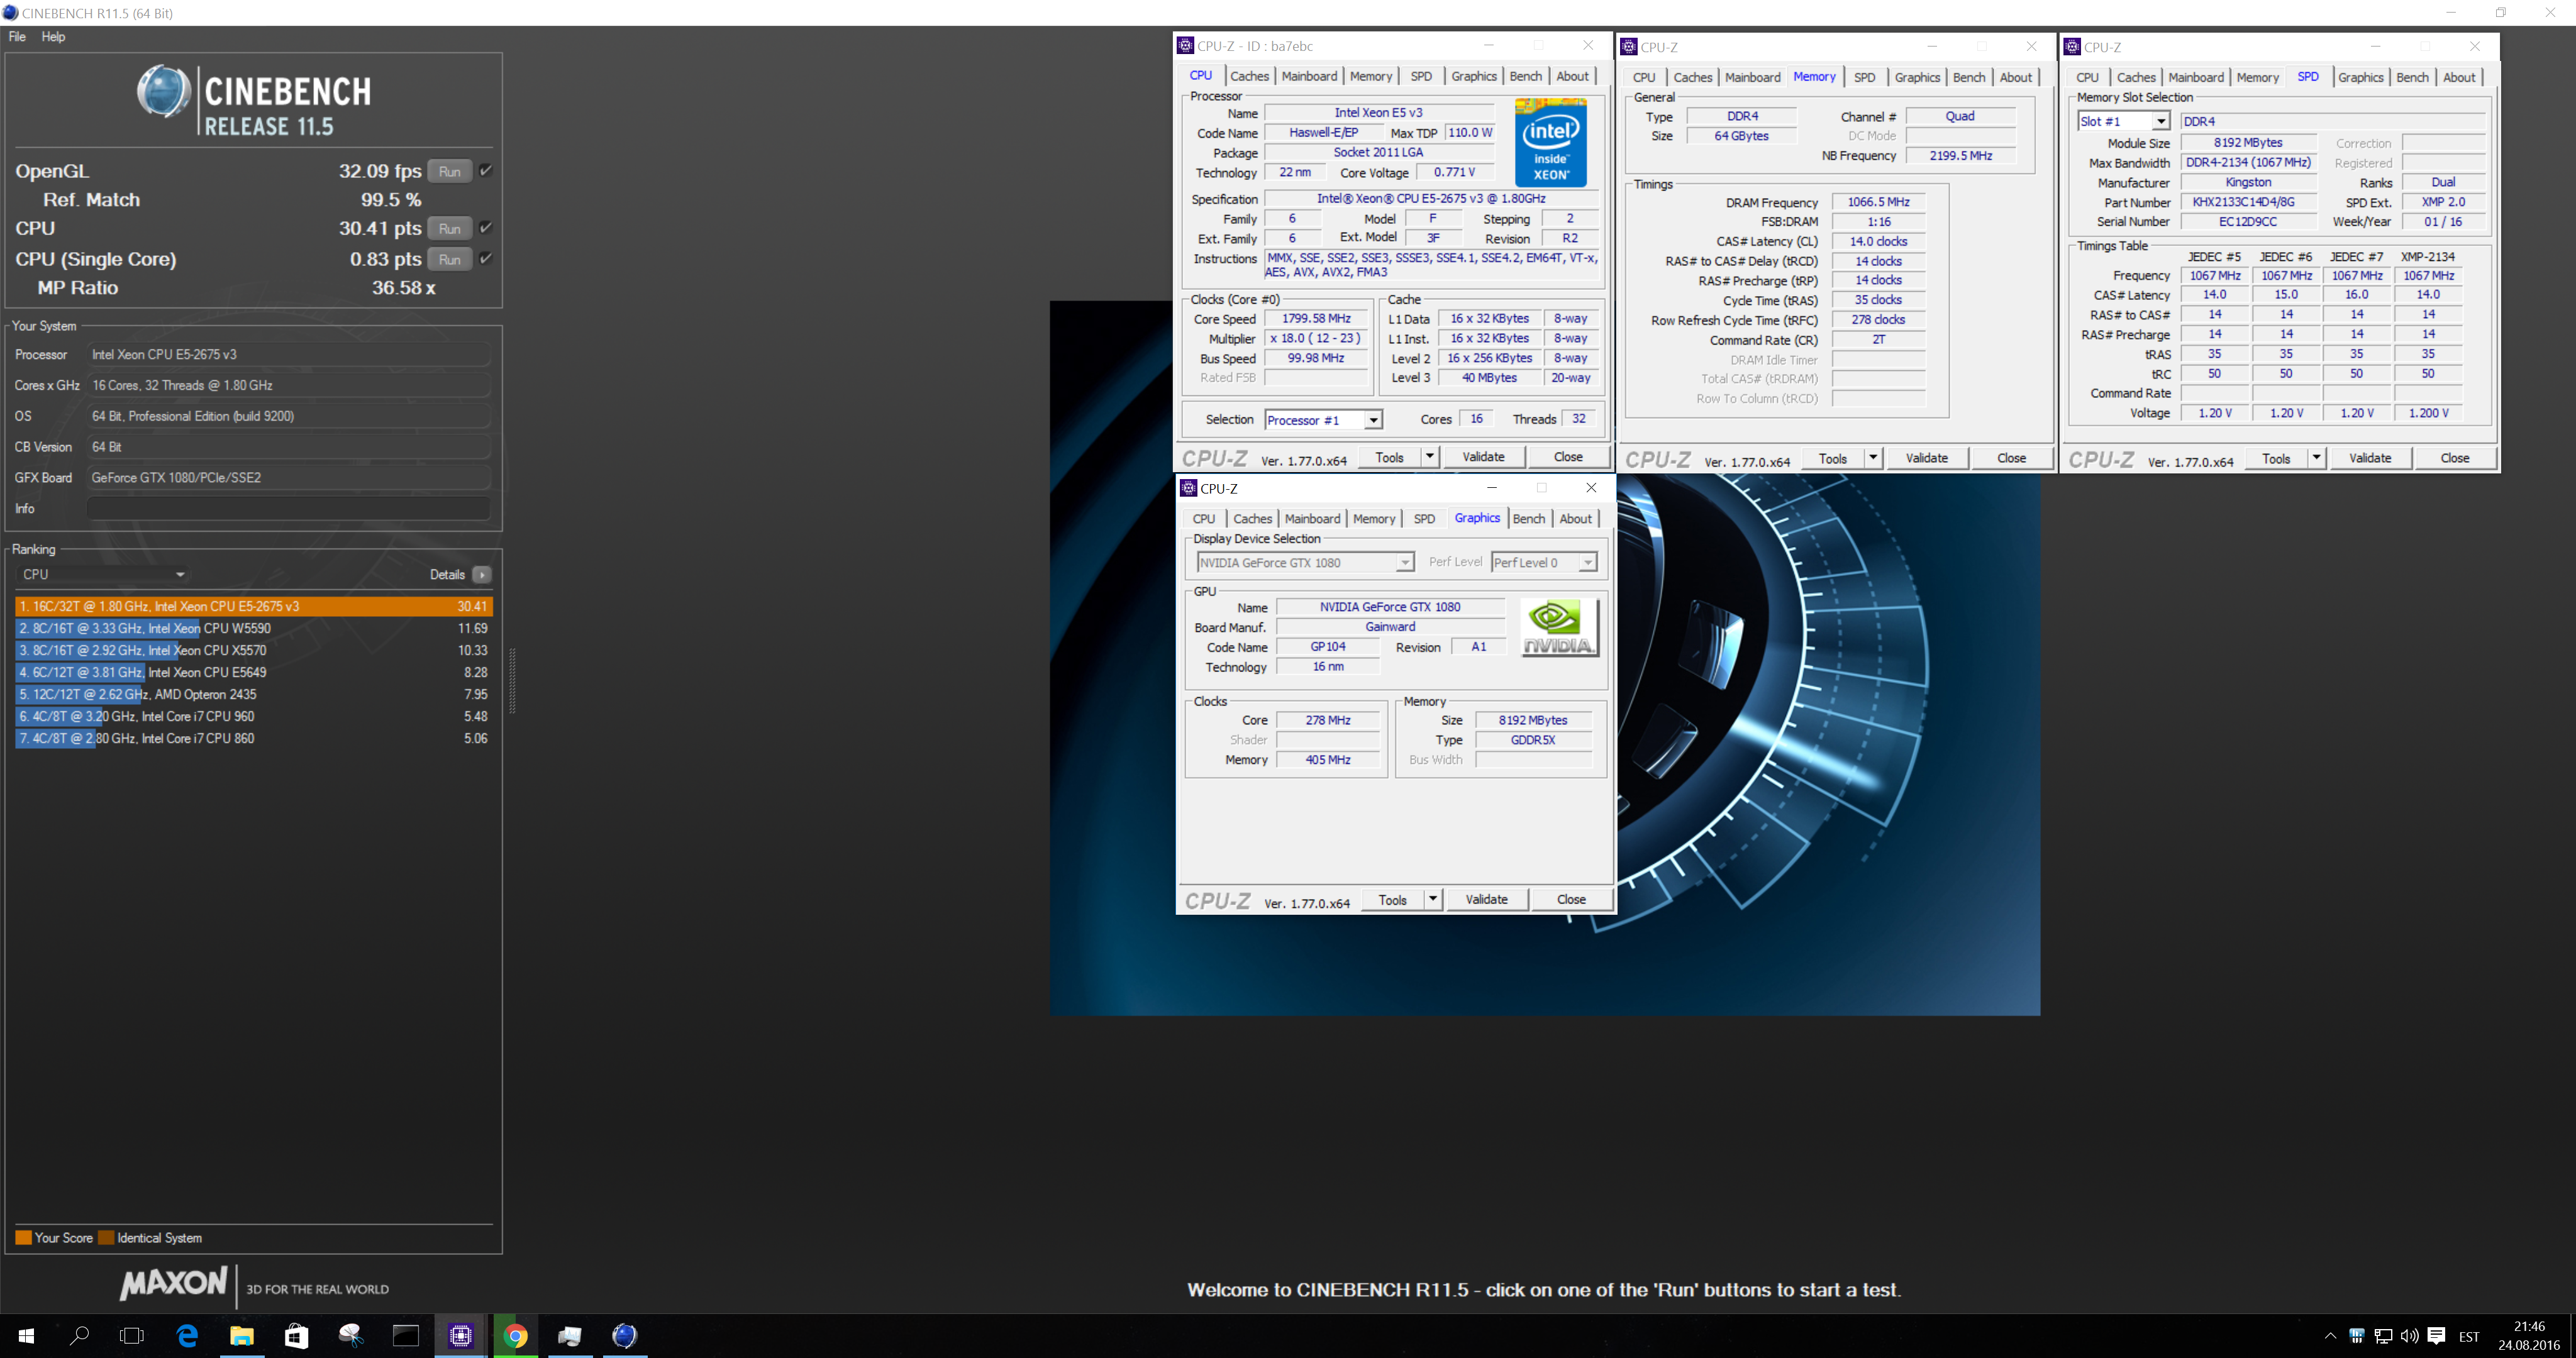Click Tools in CPU-Z ID ba7ebc window
This screenshot has width=2576, height=1358.
click(x=1389, y=457)
